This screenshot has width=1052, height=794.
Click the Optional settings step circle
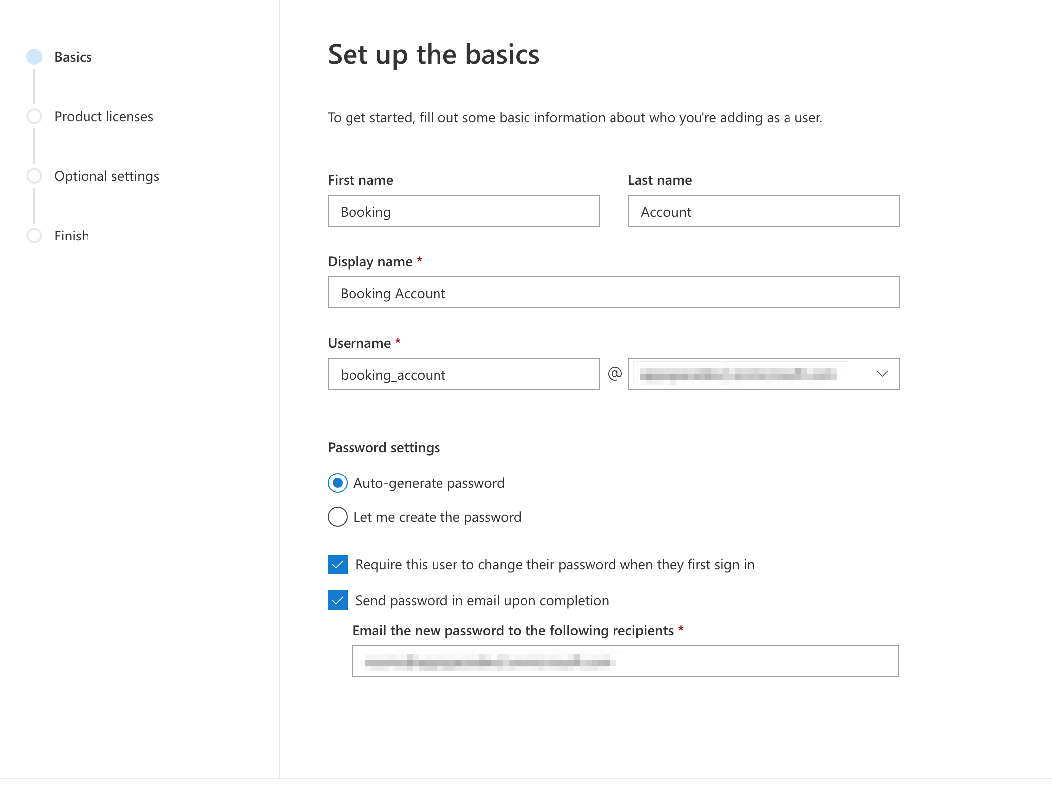34,176
